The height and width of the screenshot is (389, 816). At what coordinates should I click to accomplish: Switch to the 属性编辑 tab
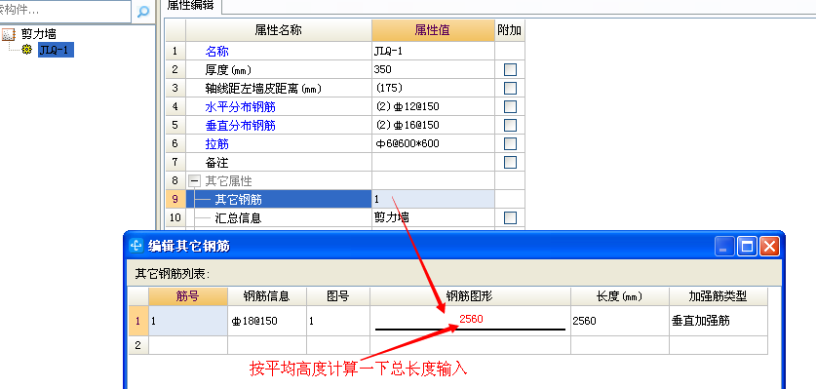(191, 6)
